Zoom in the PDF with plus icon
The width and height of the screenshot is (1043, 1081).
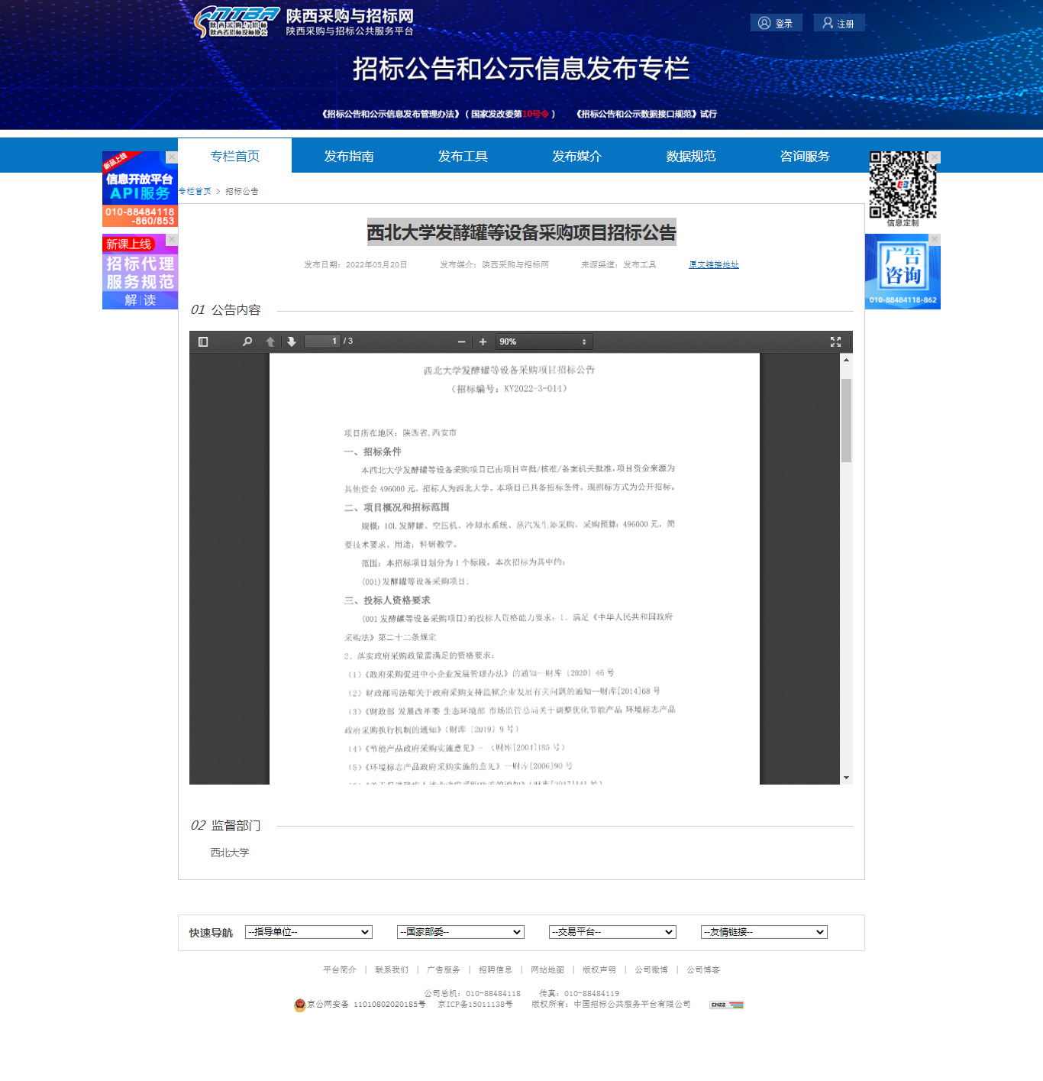[x=483, y=341]
